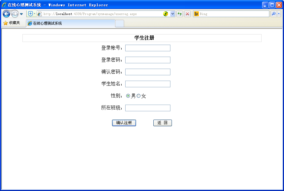Maximize the Internet Explorer window

272,5
